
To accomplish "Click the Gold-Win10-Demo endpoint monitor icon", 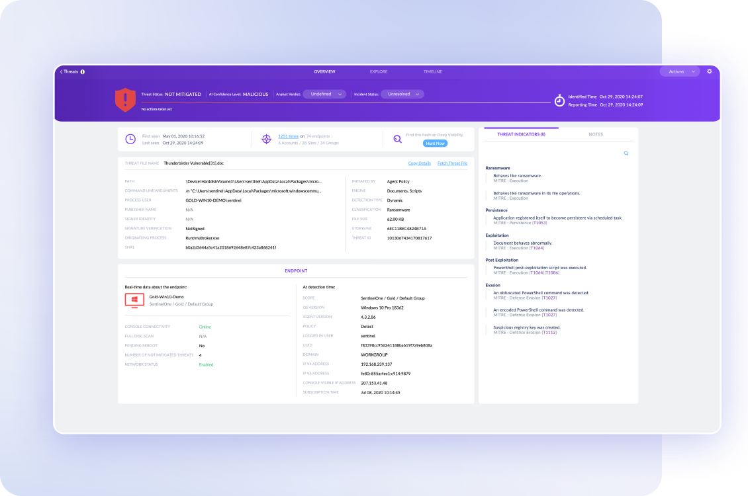I will 134,300.
